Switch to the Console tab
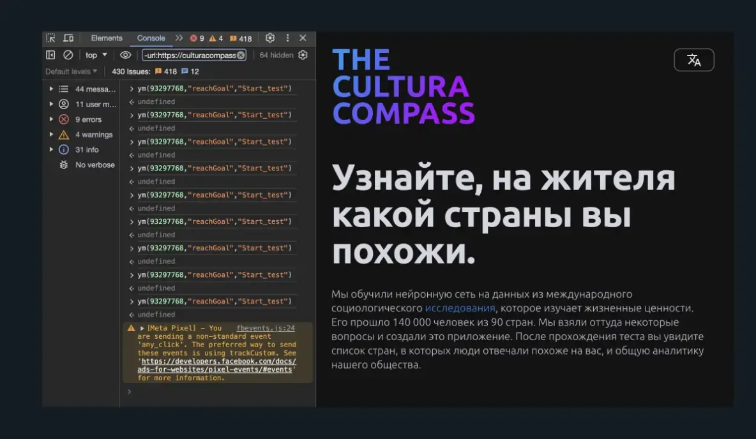Viewport: 756px width, 439px height. coord(150,38)
